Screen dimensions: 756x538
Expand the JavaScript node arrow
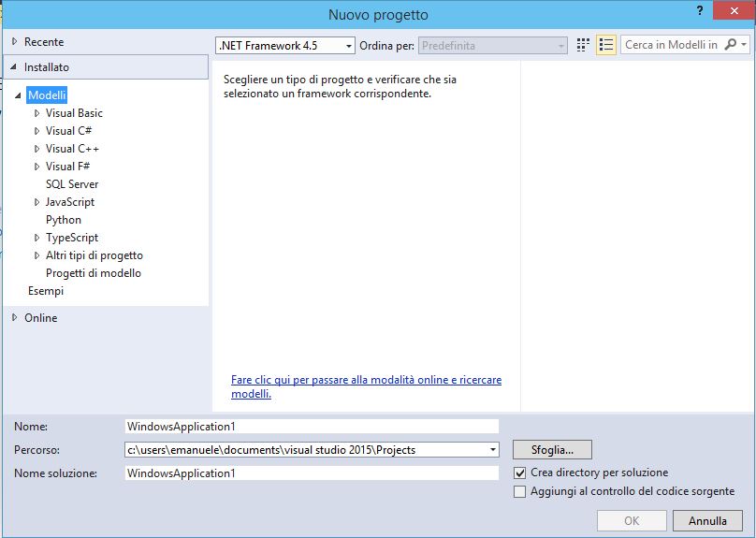[x=36, y=202]
